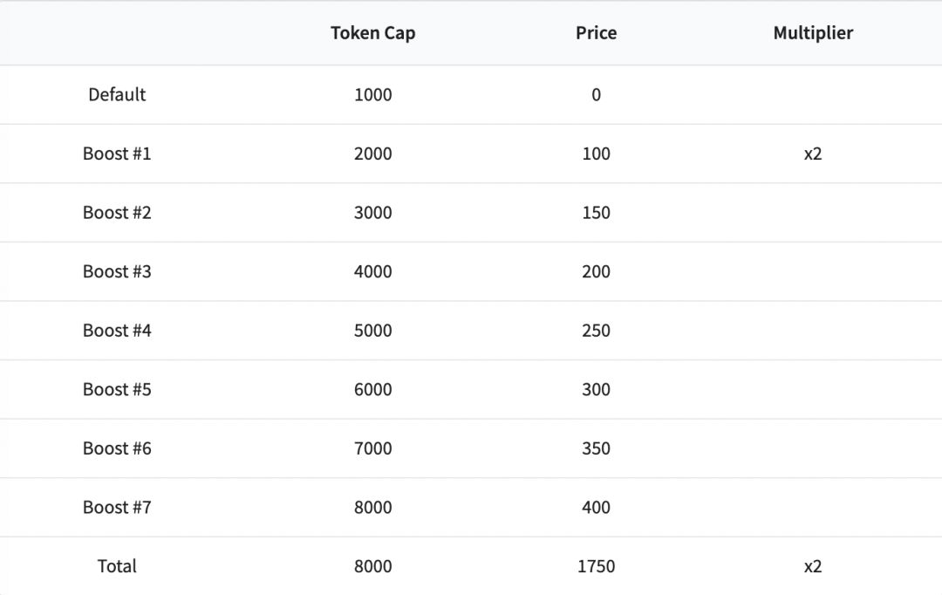
Task: Click the Token Cap column header
Action: [x=372, y=33]
